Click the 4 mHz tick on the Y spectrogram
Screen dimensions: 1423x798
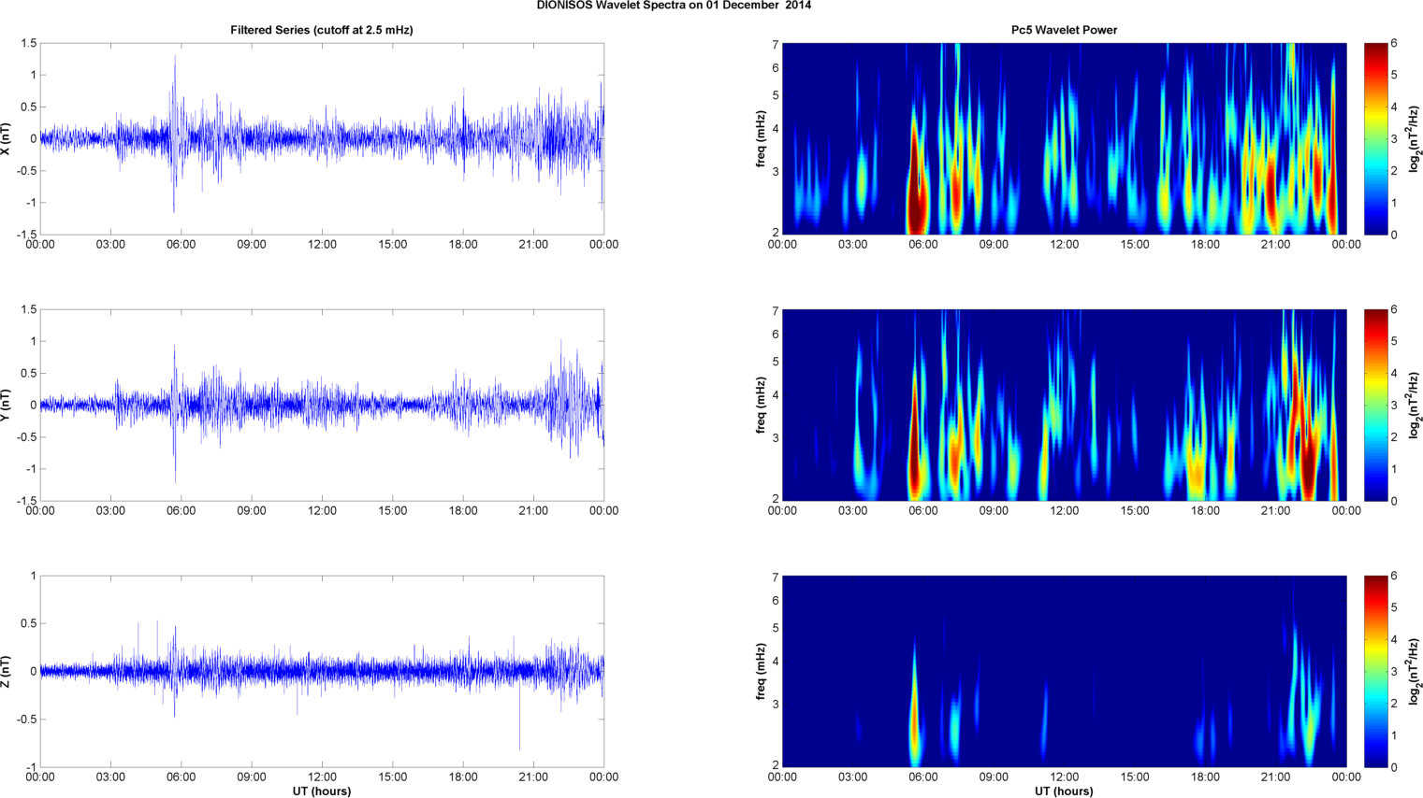coord(776,396)
